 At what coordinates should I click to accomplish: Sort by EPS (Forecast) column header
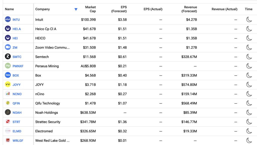click(119, 9)
